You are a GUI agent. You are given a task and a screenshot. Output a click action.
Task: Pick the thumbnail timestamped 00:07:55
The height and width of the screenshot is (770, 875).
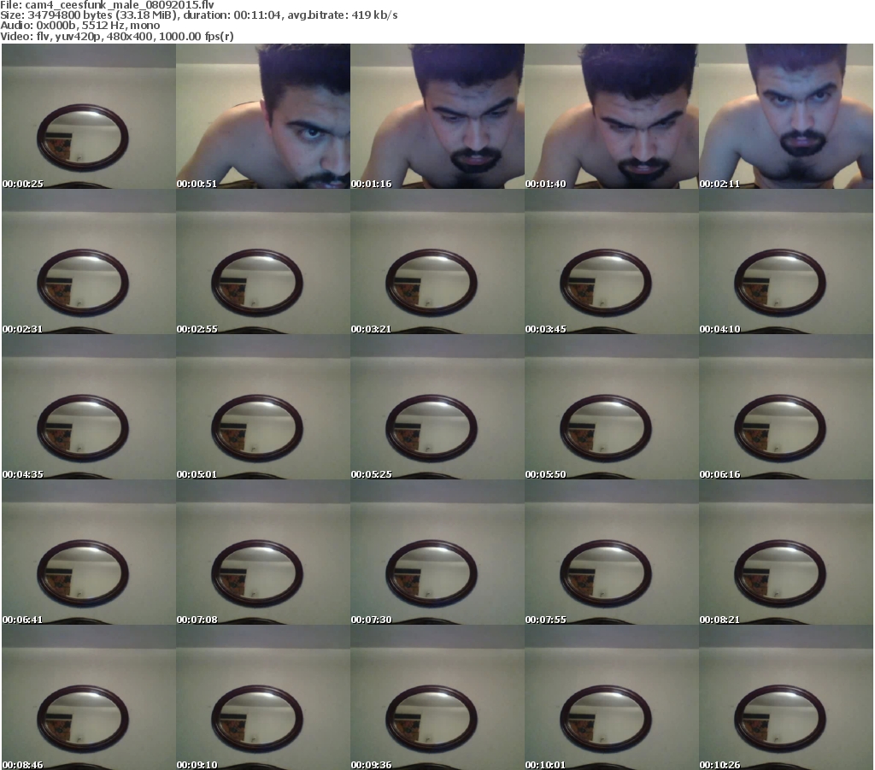point(612,552)
